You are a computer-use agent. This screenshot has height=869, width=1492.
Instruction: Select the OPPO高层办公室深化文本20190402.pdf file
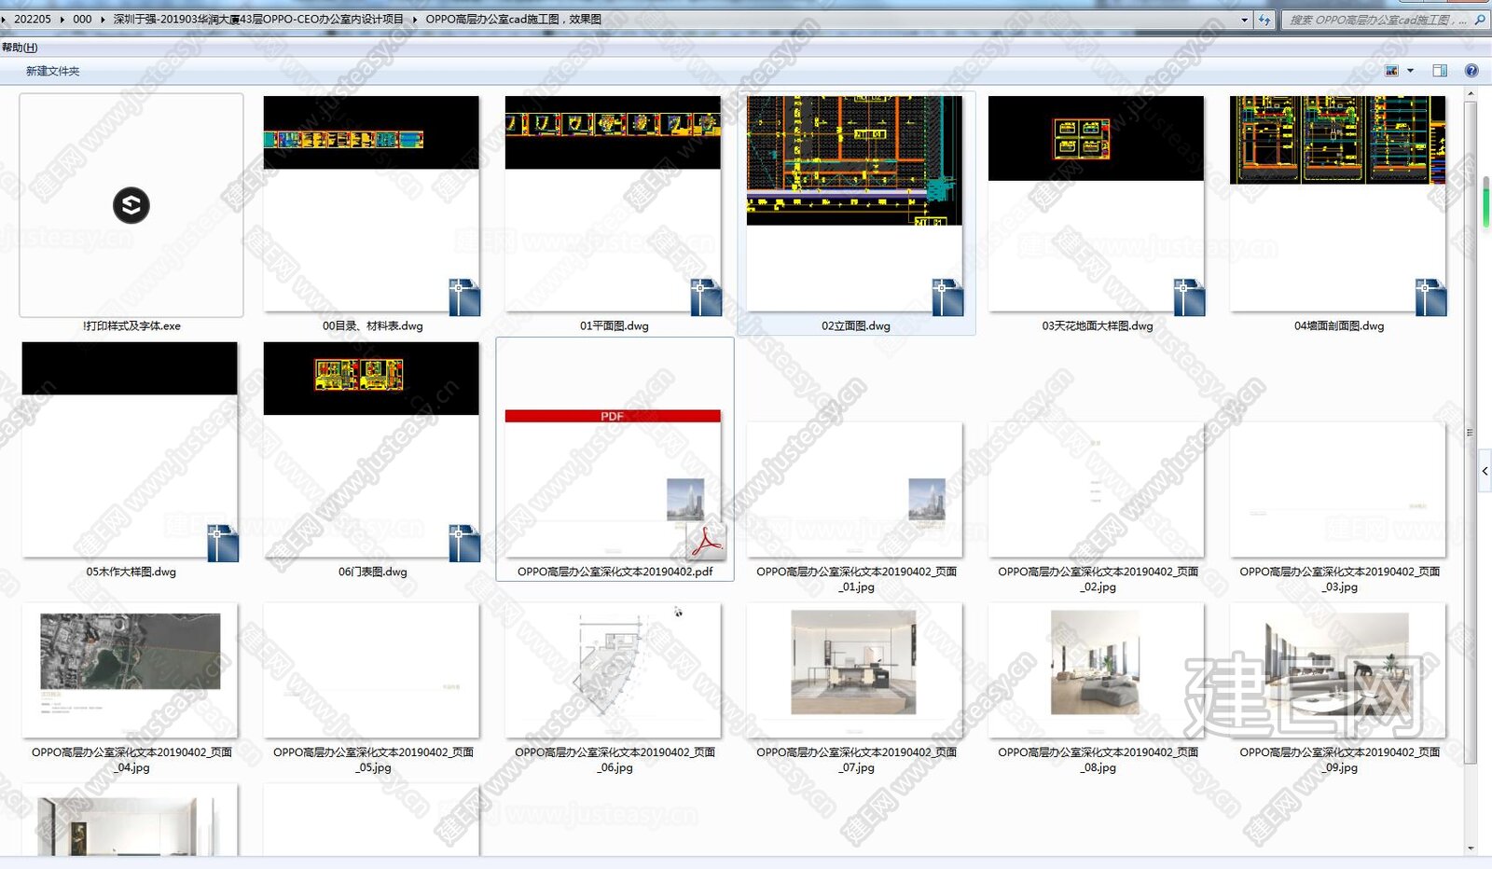click(615, 460)
